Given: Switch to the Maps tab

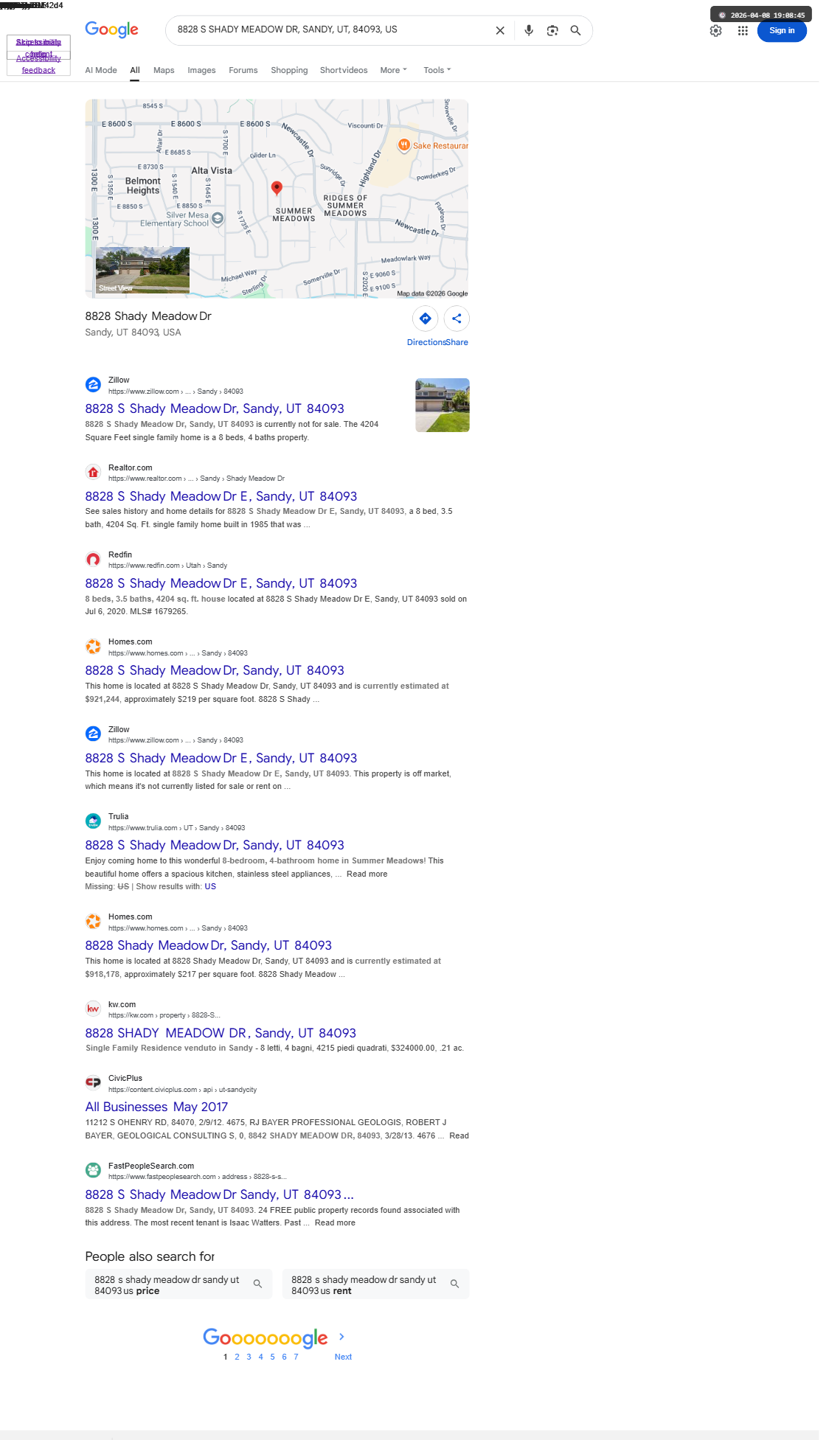Looking at the screenshot, I should tap(164, 70).
